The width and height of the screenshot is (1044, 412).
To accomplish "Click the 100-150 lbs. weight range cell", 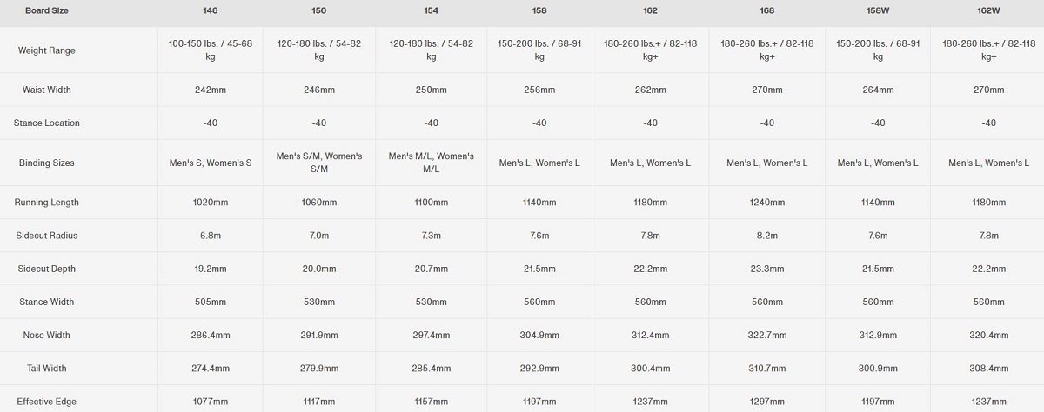I will (x=210, y=50).
